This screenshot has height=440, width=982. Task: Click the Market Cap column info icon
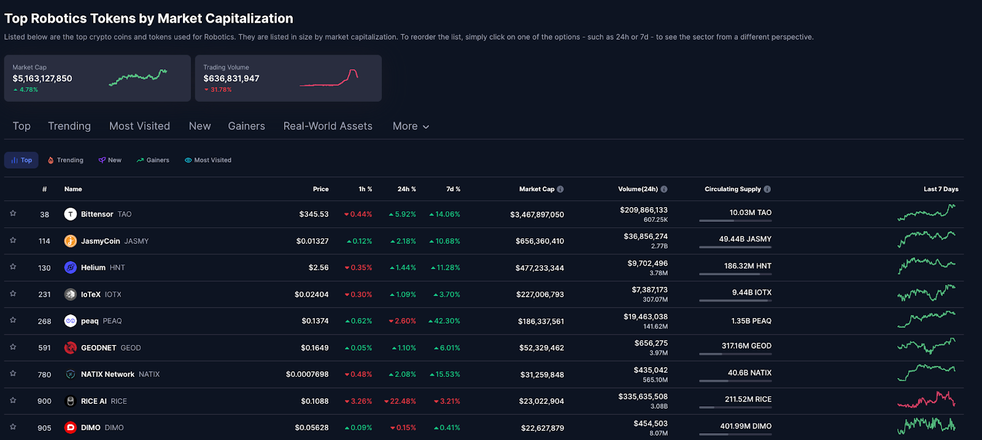pyautogui.click(x=560, y=189)
